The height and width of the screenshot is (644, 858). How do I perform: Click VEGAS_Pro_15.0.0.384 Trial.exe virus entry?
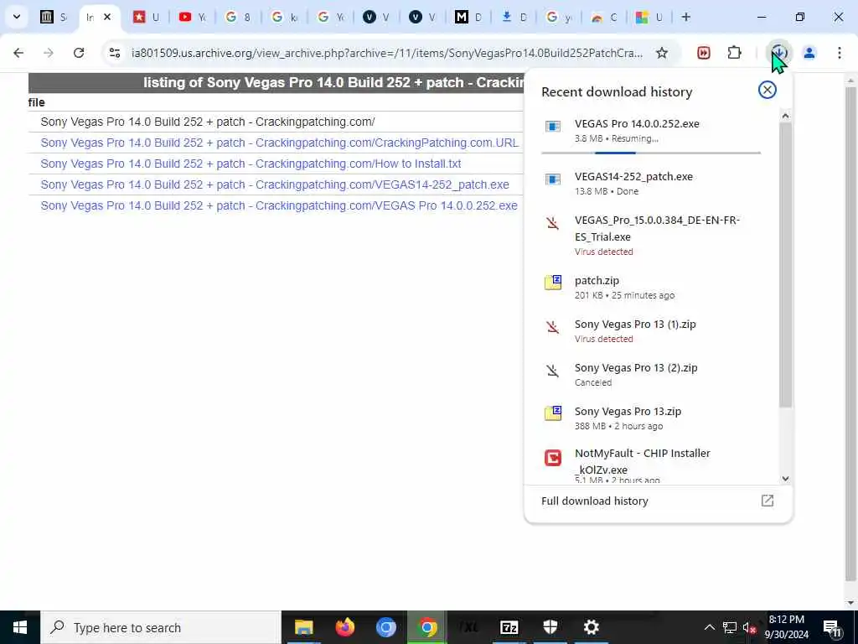click(651, 236)
